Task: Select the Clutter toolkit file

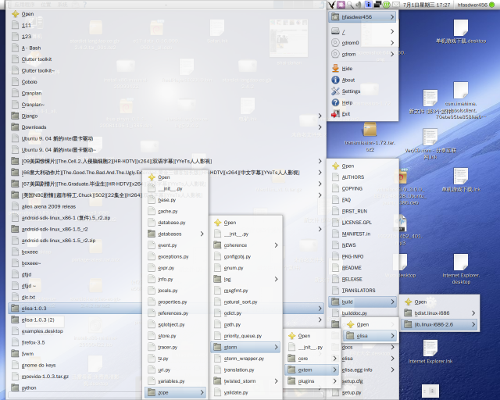Action: point(37,59)
